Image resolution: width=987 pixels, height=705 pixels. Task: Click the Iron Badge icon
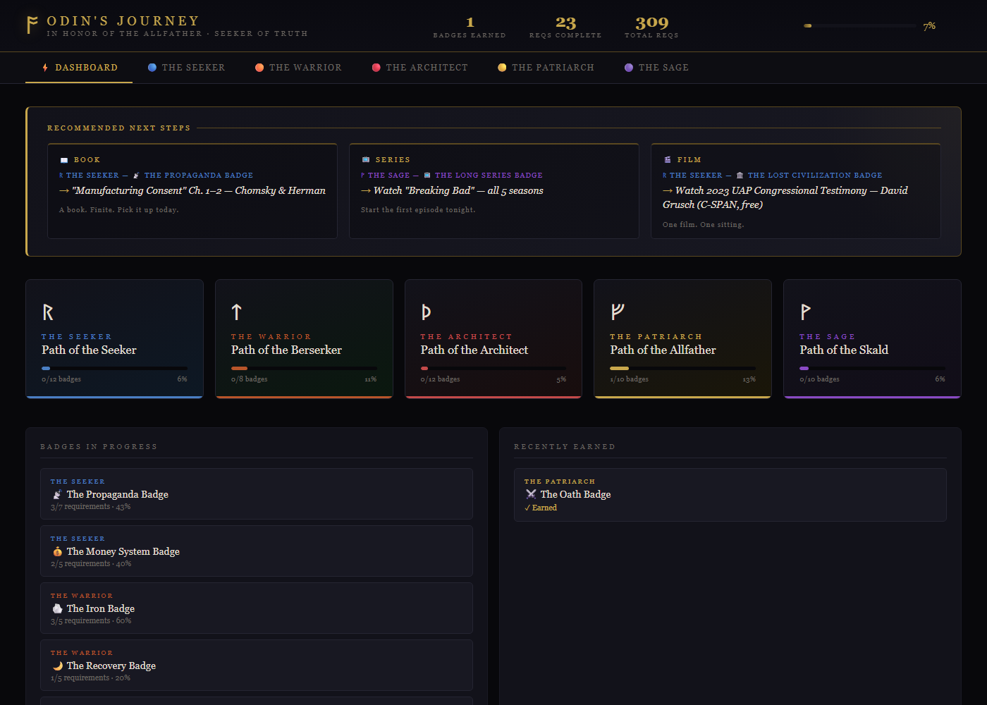[57, 609]
